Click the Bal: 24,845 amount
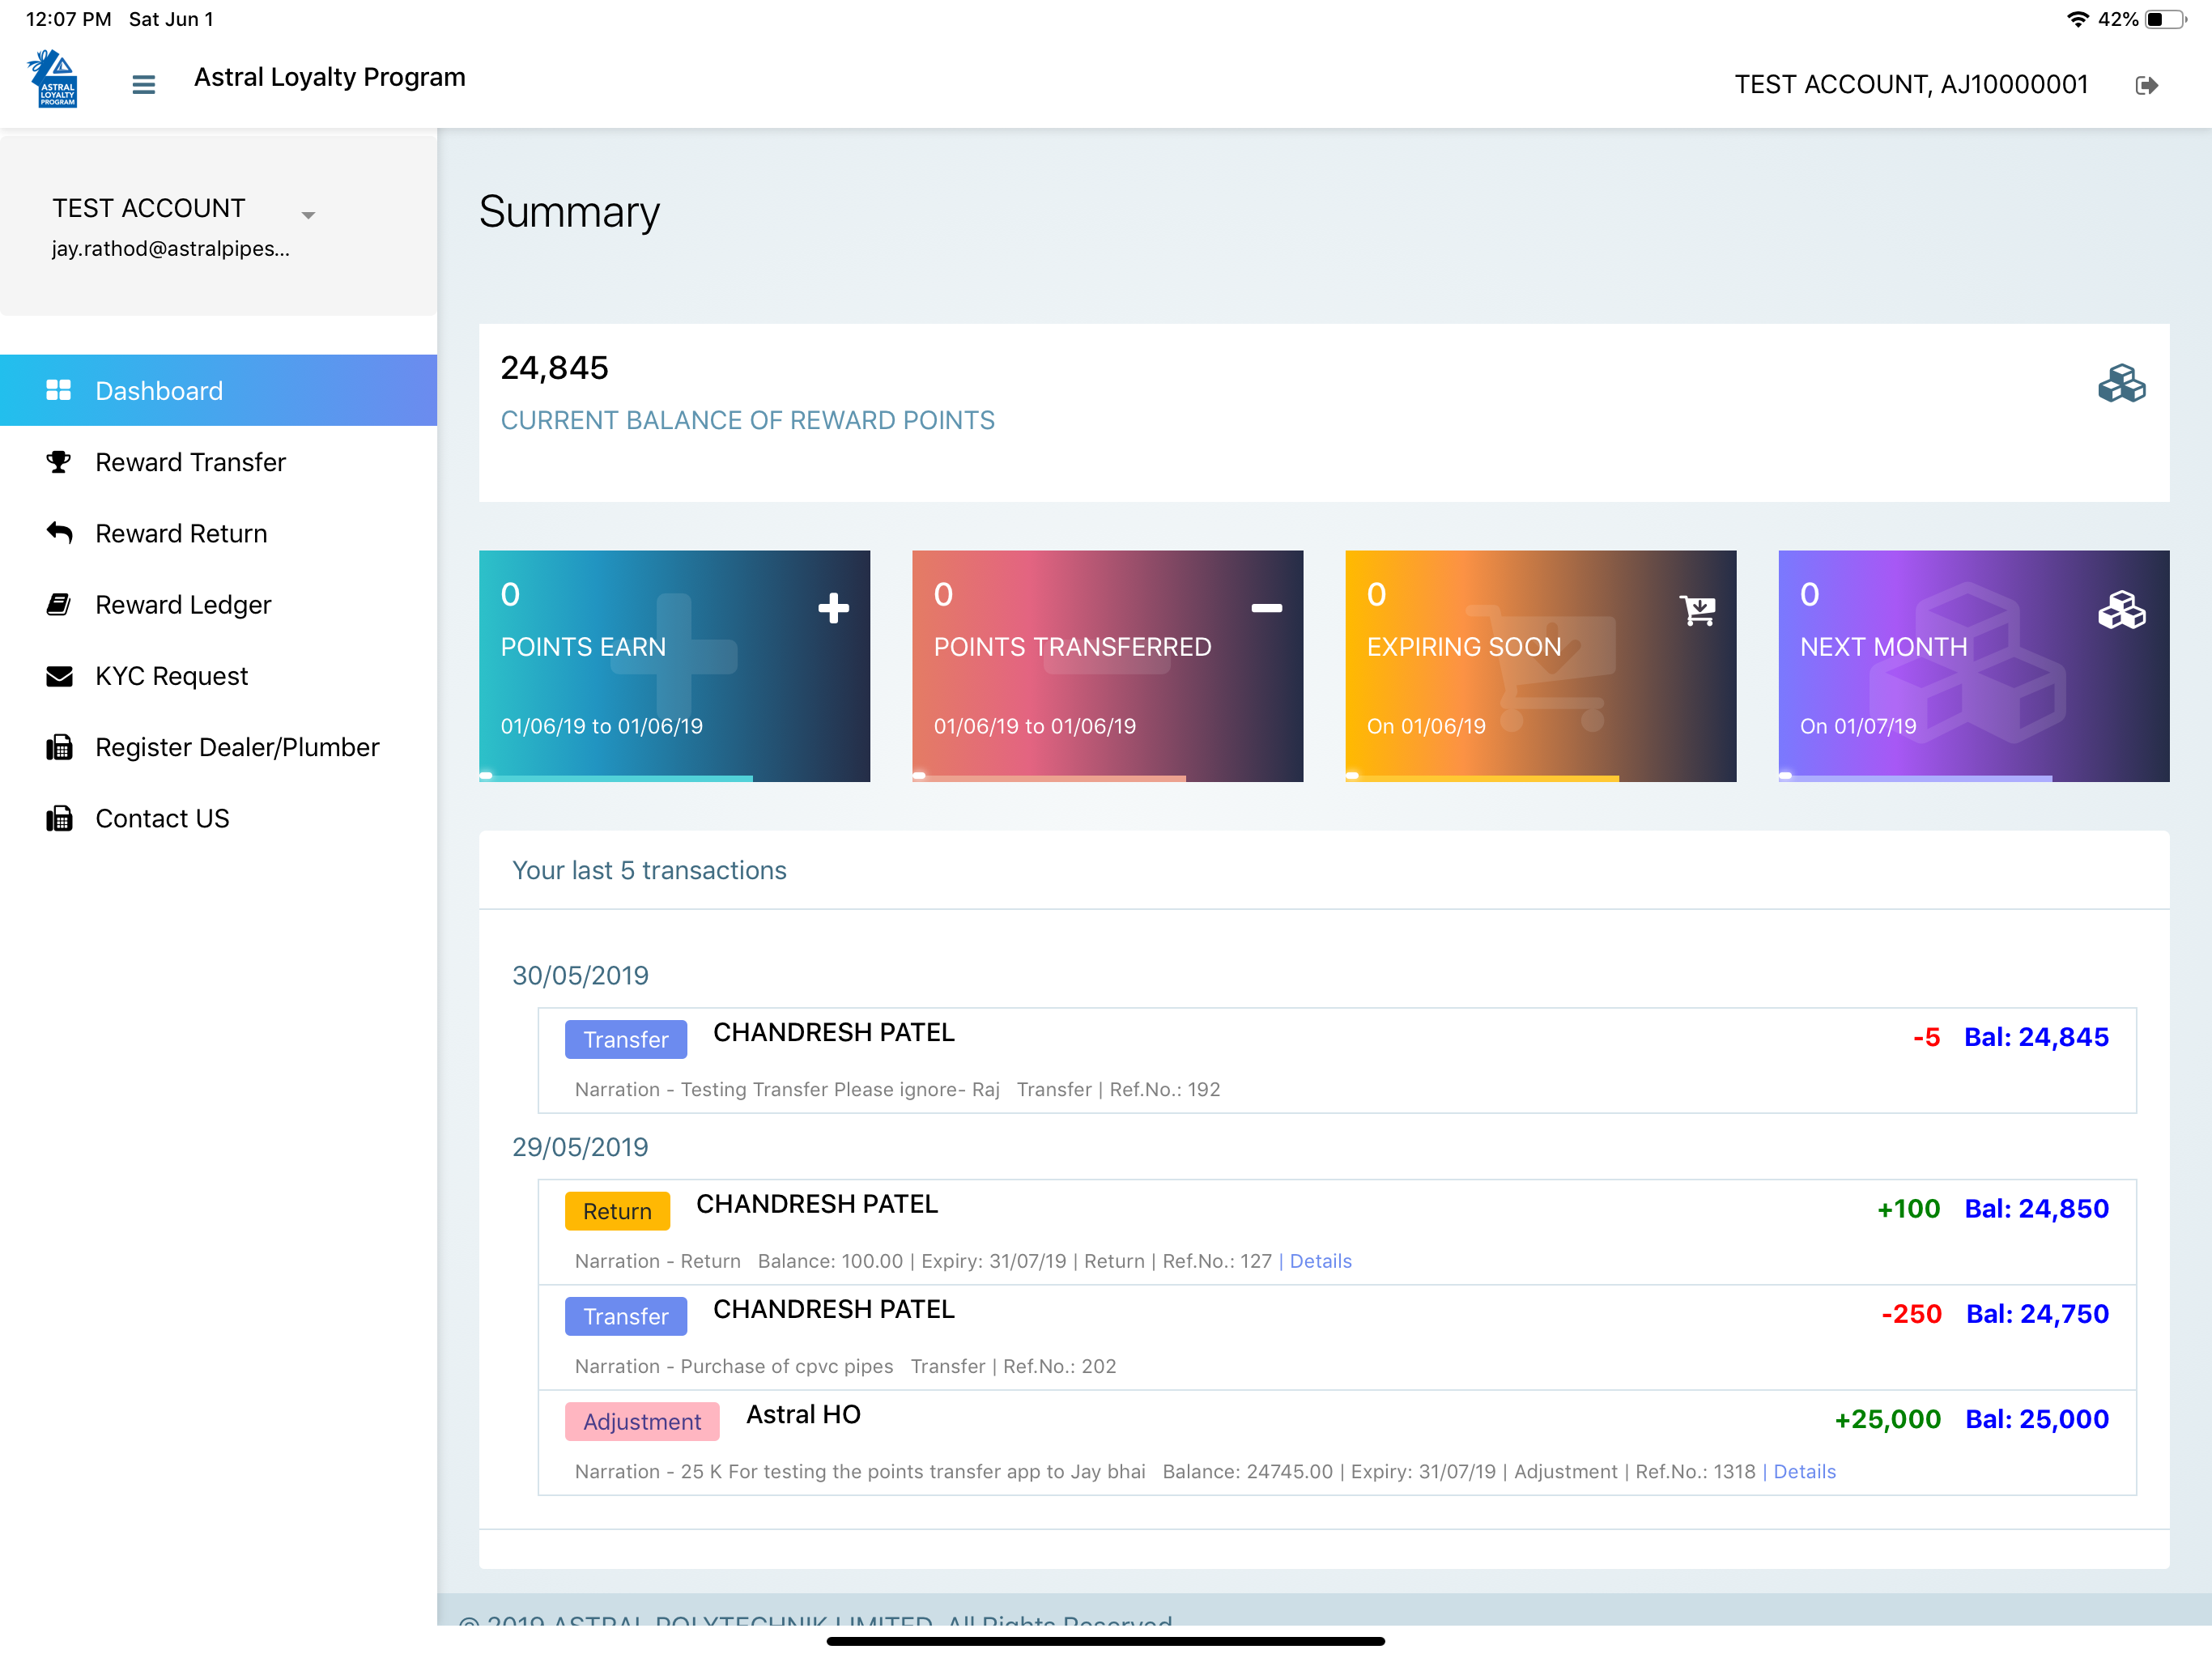 coord(2036,1037)
